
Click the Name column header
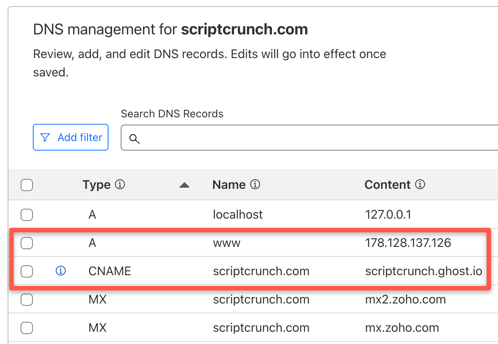coord(229,185)
